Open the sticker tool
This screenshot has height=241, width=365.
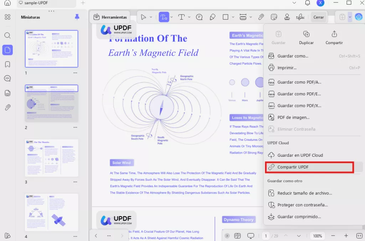[274, 17]
